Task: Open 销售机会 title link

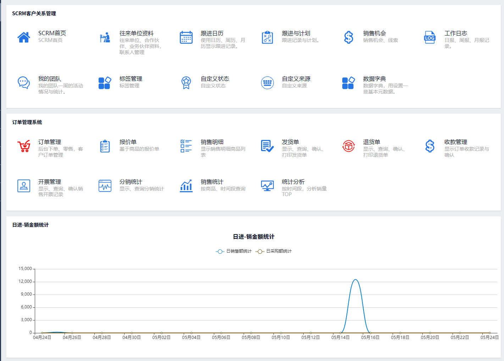Action: [x=375, y=33]
